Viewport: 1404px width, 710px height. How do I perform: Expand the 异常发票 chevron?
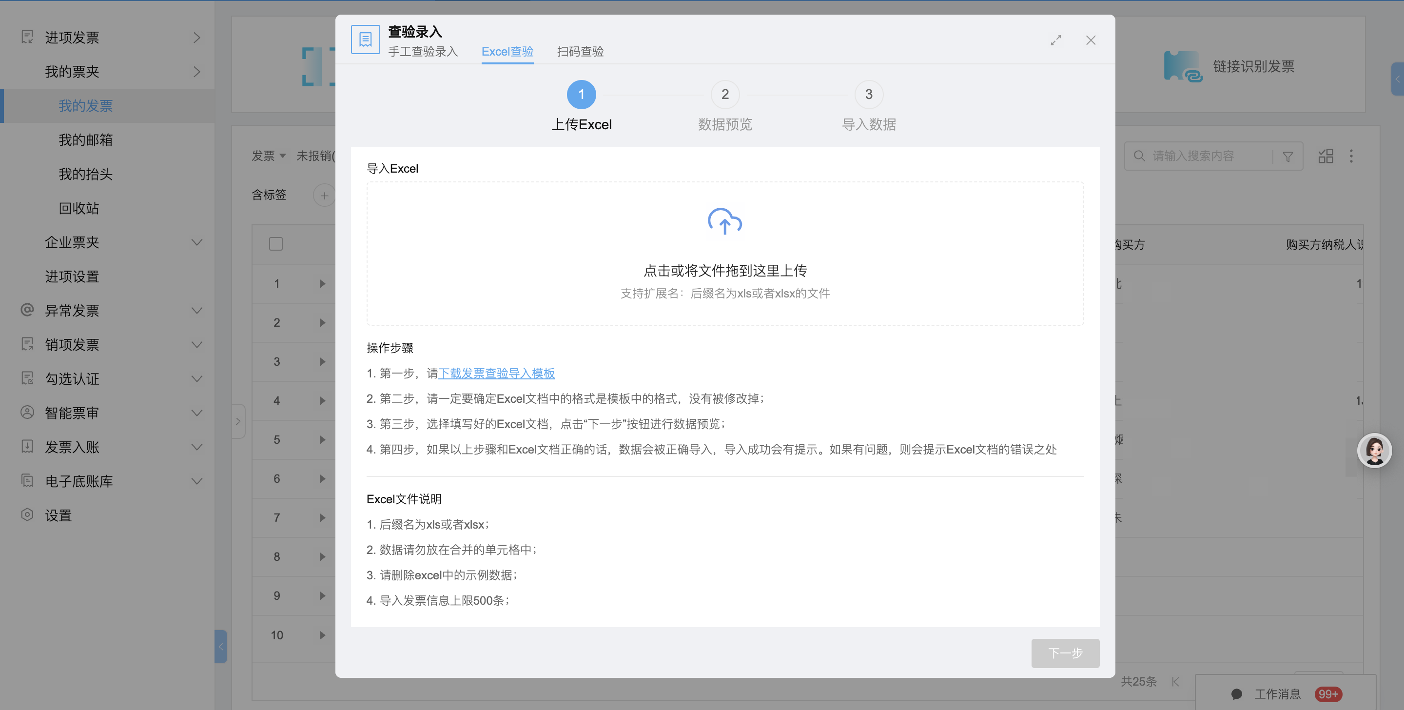tap(197, 310)
